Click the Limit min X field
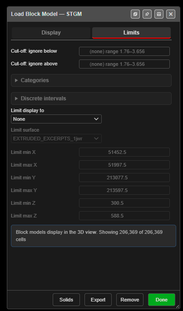The image size is (183, 311). tap(124, 152)
